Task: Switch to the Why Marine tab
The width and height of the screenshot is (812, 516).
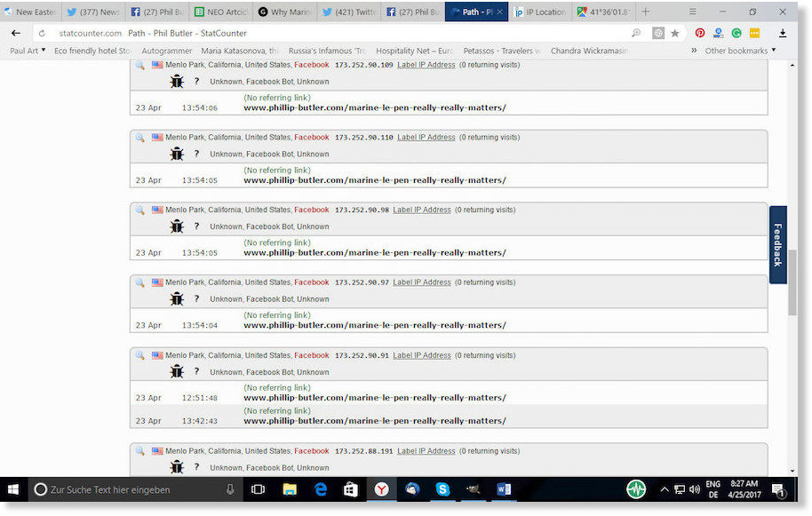Action: tap(285, 12)
